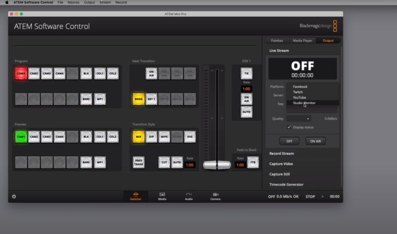397x234 pixels.
Task: Switch to the Output tab
Action: tap(328, 40)
